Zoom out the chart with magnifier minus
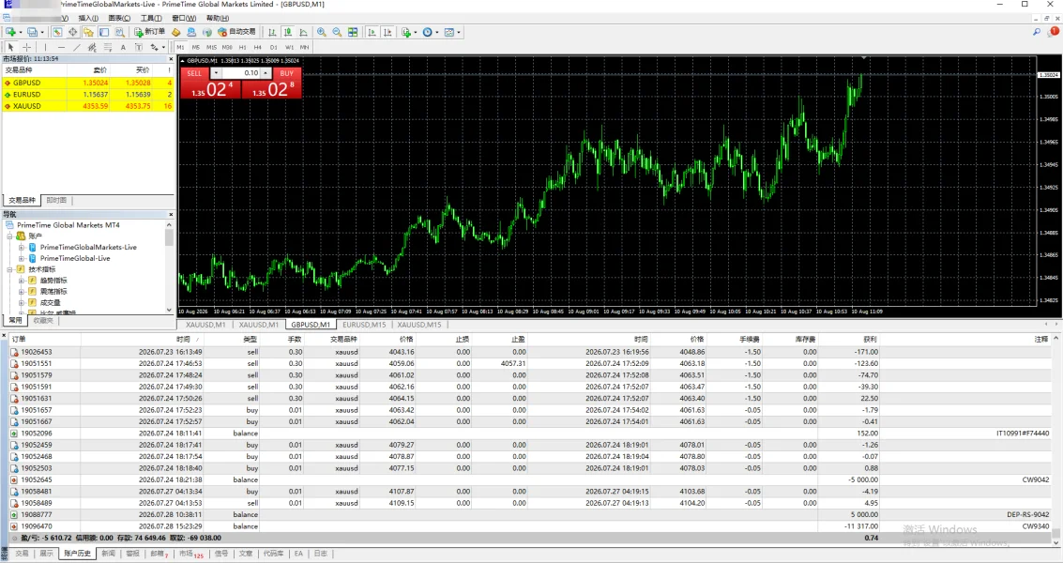The image size is (1063, 563). click(x=337, y=32)
